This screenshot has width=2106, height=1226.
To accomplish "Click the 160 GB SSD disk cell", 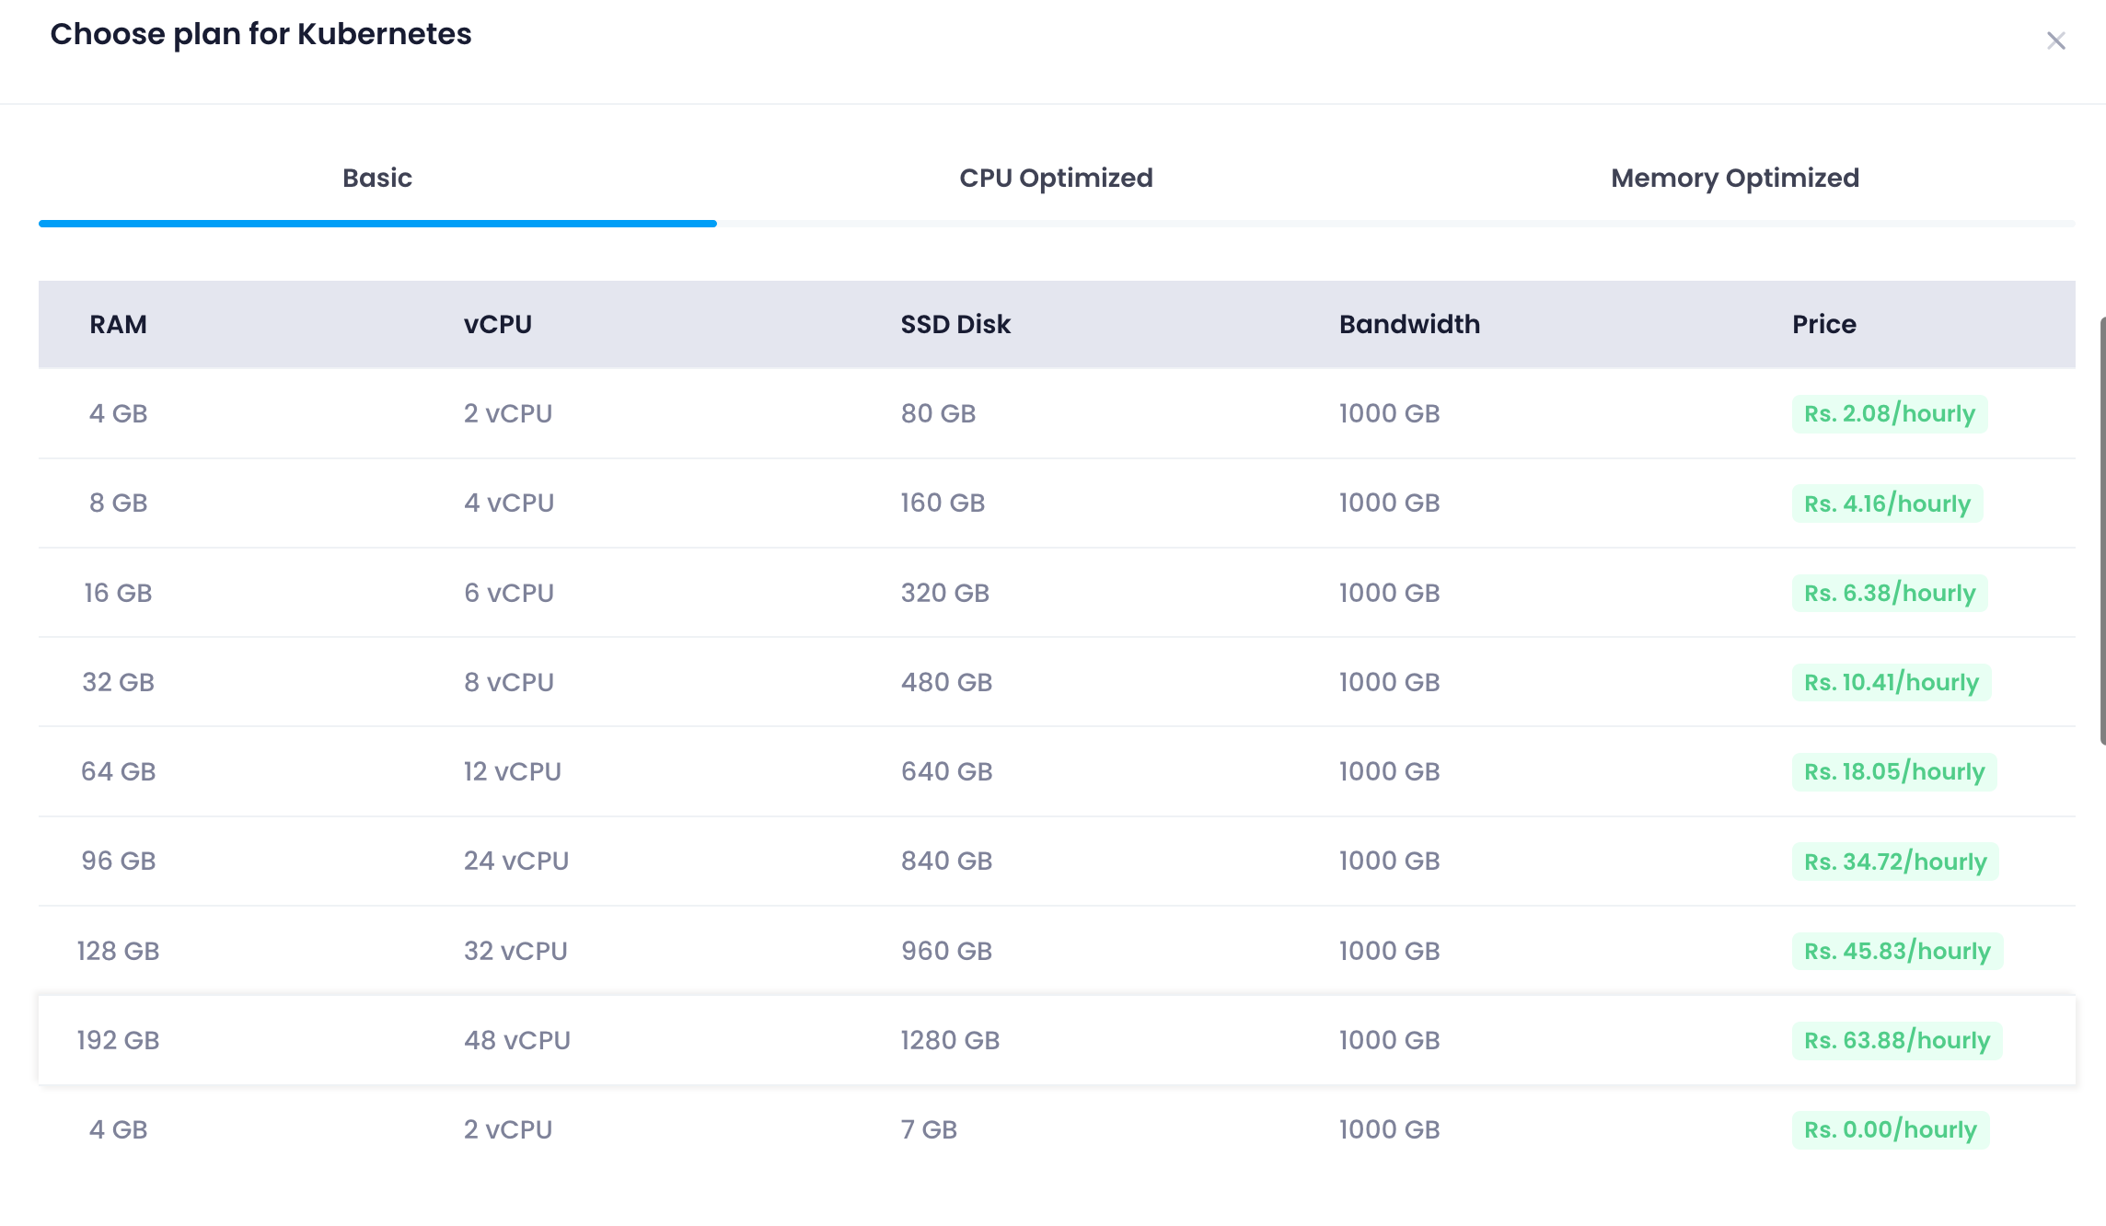I will [943, 503].
